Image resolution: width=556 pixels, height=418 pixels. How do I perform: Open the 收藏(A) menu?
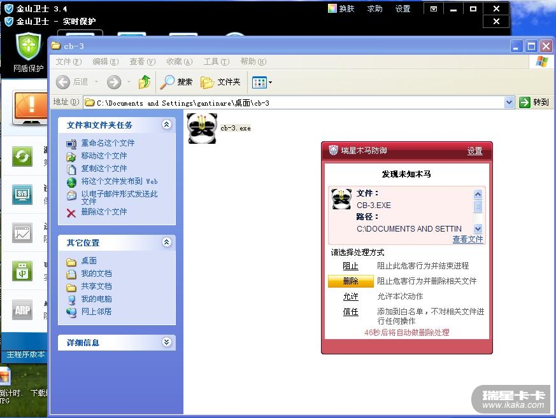[x=180, y=62]
